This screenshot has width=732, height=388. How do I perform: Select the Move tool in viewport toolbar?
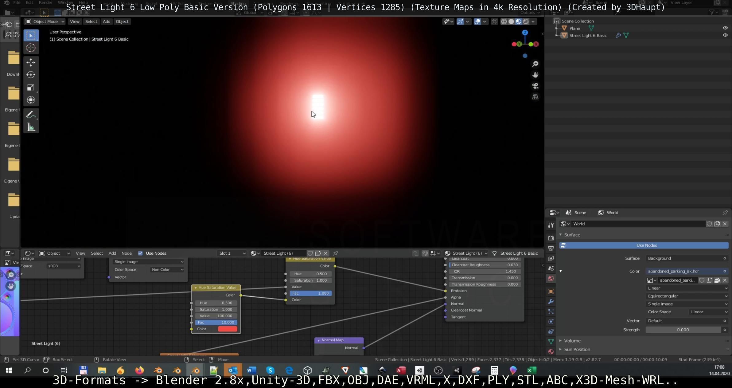pos(31,62)
